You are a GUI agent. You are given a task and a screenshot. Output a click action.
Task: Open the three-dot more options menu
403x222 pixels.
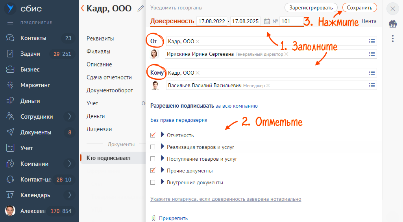393,39
